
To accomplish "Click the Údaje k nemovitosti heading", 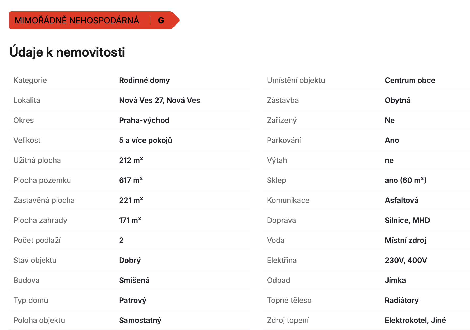I will [67, 52].
